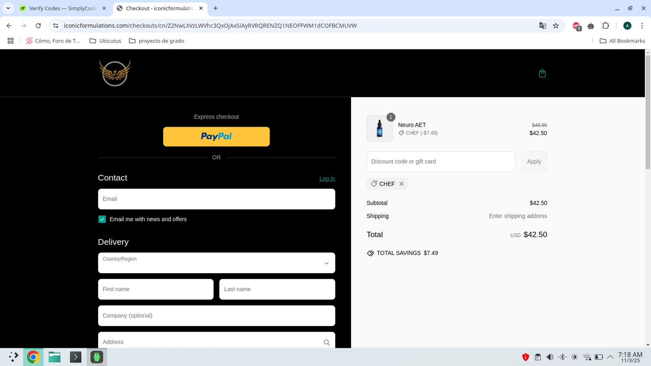Image resolution: width=651 pixels, height=366 pixels.
Task: Reload the checkout page
Action: (38, 26)
